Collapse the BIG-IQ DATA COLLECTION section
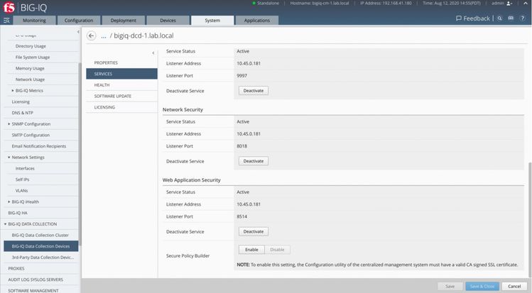Screen dimensions: 532x293 click(x=5, y=224)
